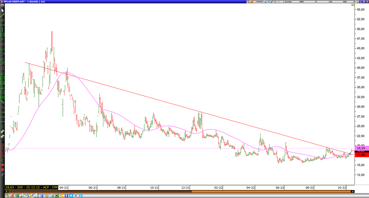369x198 pixels.
Task: Click the blue four-arrow move icon
Action: [275, 2]
